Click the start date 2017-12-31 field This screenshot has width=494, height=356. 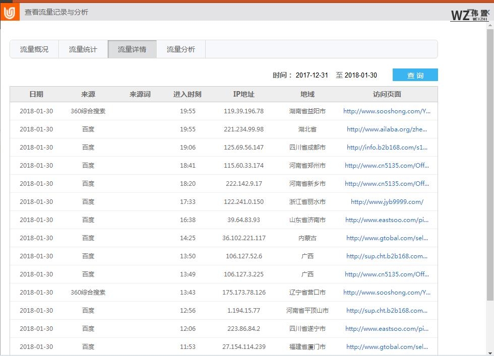312,75
